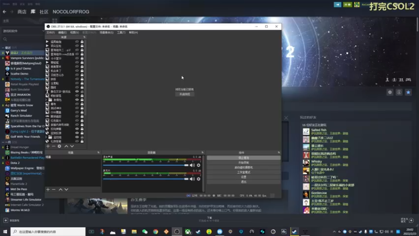The image size is (419, 236).
Task: Remove selected source with the minus icon
Action: 53,146
